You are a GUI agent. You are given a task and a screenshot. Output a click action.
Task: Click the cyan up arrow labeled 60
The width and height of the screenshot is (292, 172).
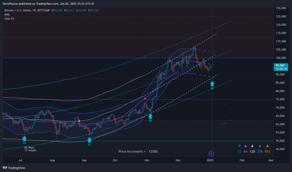212,84
